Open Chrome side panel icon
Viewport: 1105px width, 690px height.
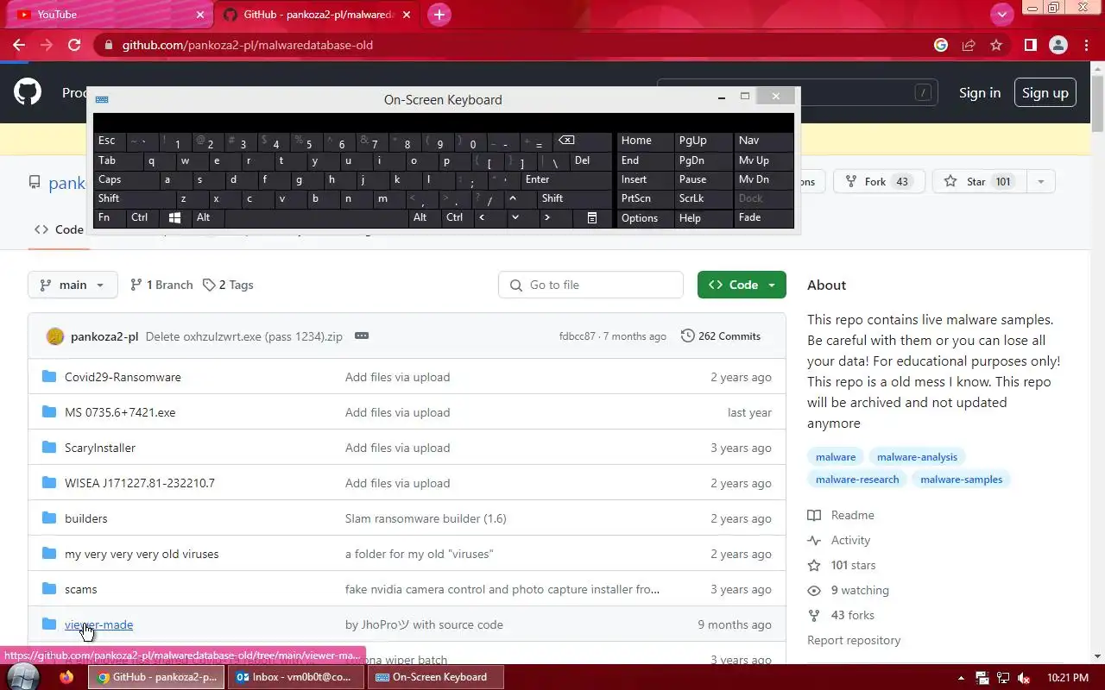click(1030, 45)
